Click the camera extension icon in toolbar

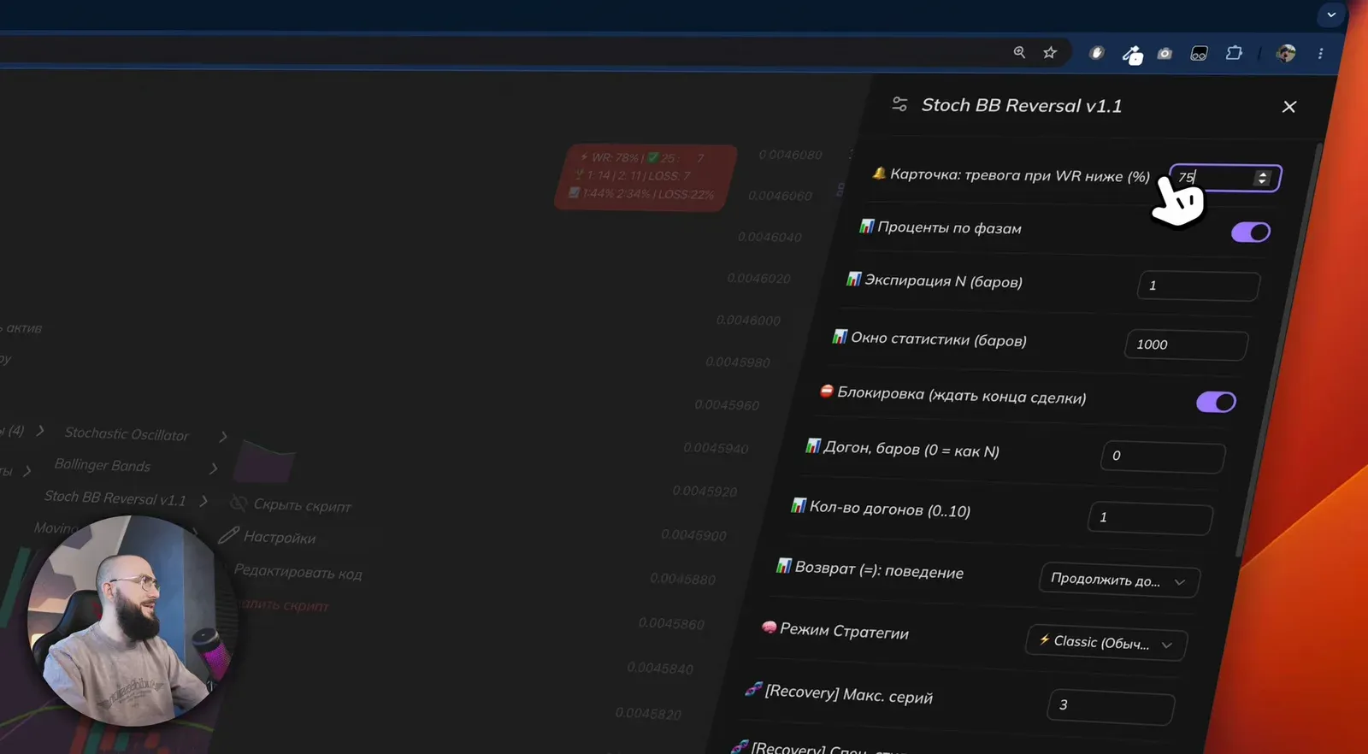tap(1165, 53)
